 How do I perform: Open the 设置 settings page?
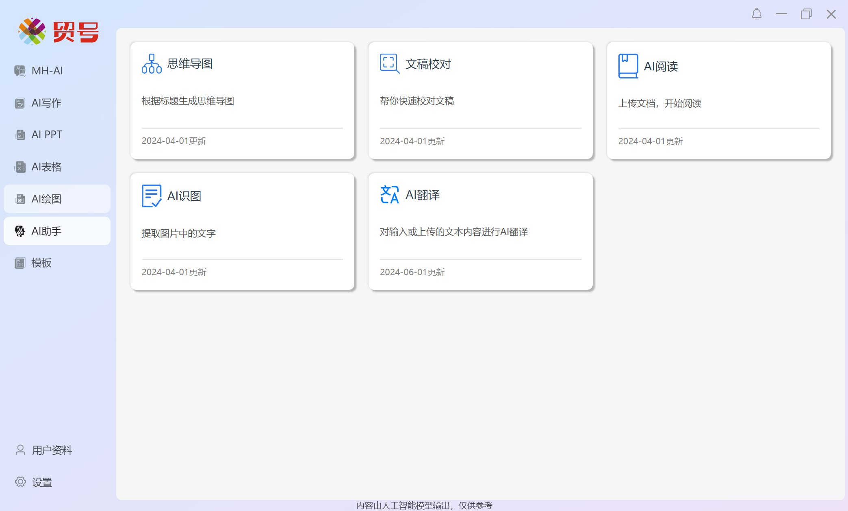[x=57, y=482]
